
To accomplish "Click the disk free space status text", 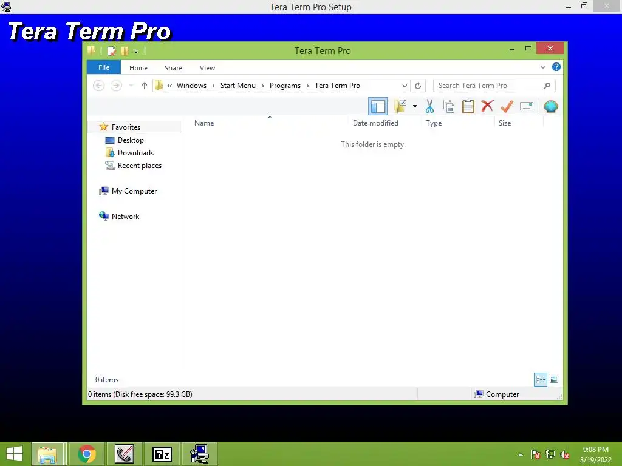I will click(140, 394).
